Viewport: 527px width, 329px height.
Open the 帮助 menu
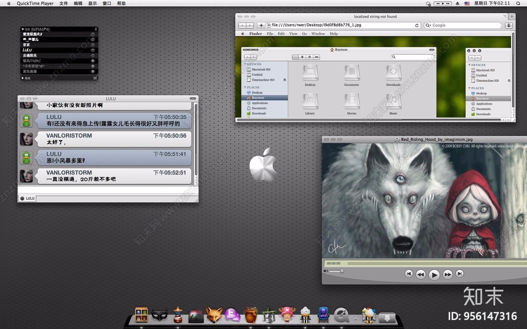tap(121, 3)
